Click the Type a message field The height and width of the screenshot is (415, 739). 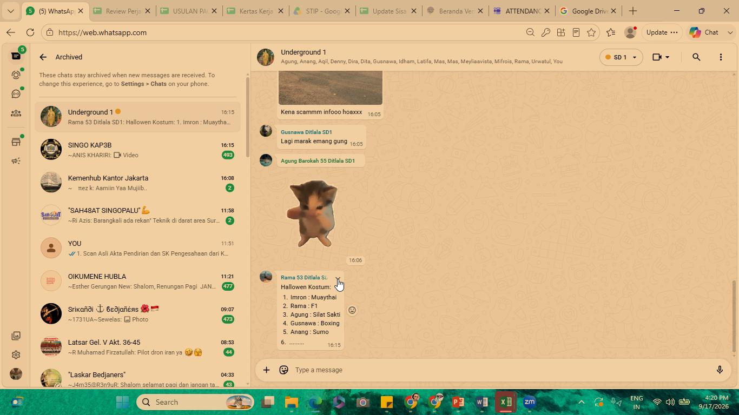[500, 370]
